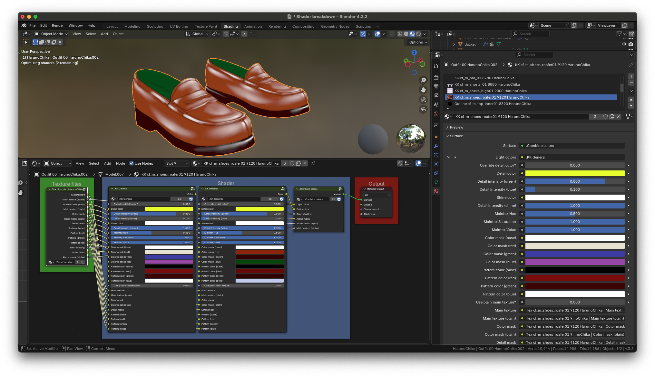Image resolution: width=655 pixels, height=376 pixels.
Task: Select KK cf_m_socks_high01 material slot
Action: (490, 91)
